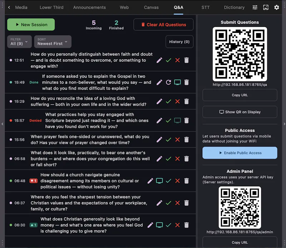Open the gear settings icon

tap(276, 7)
